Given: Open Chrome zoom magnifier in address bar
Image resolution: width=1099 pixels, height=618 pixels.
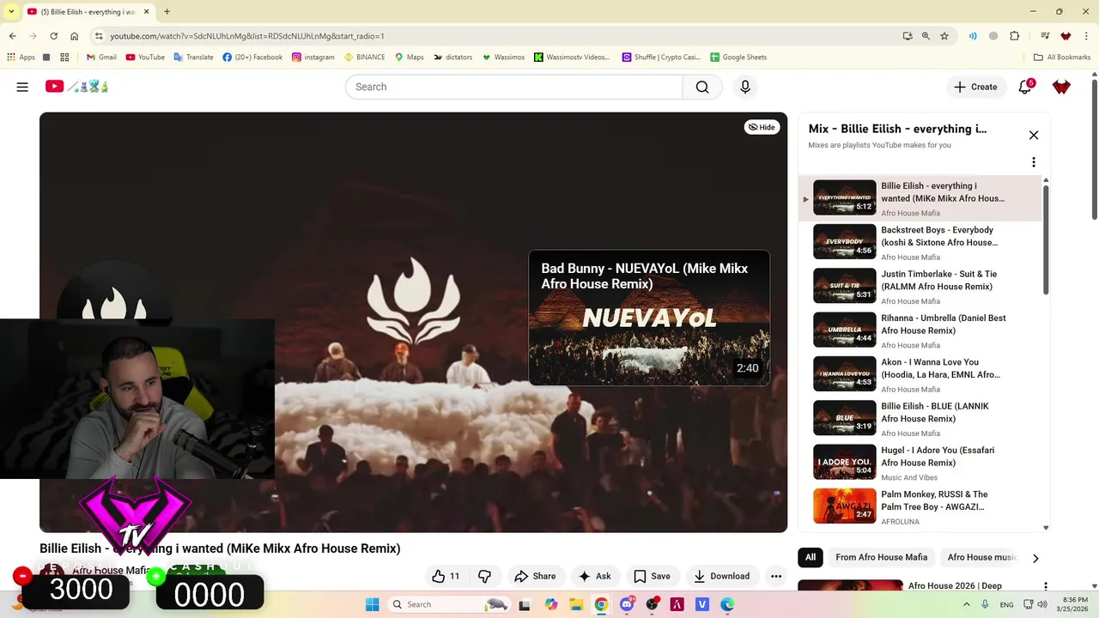Looking at the screenshot, I should tap(926, 36).
